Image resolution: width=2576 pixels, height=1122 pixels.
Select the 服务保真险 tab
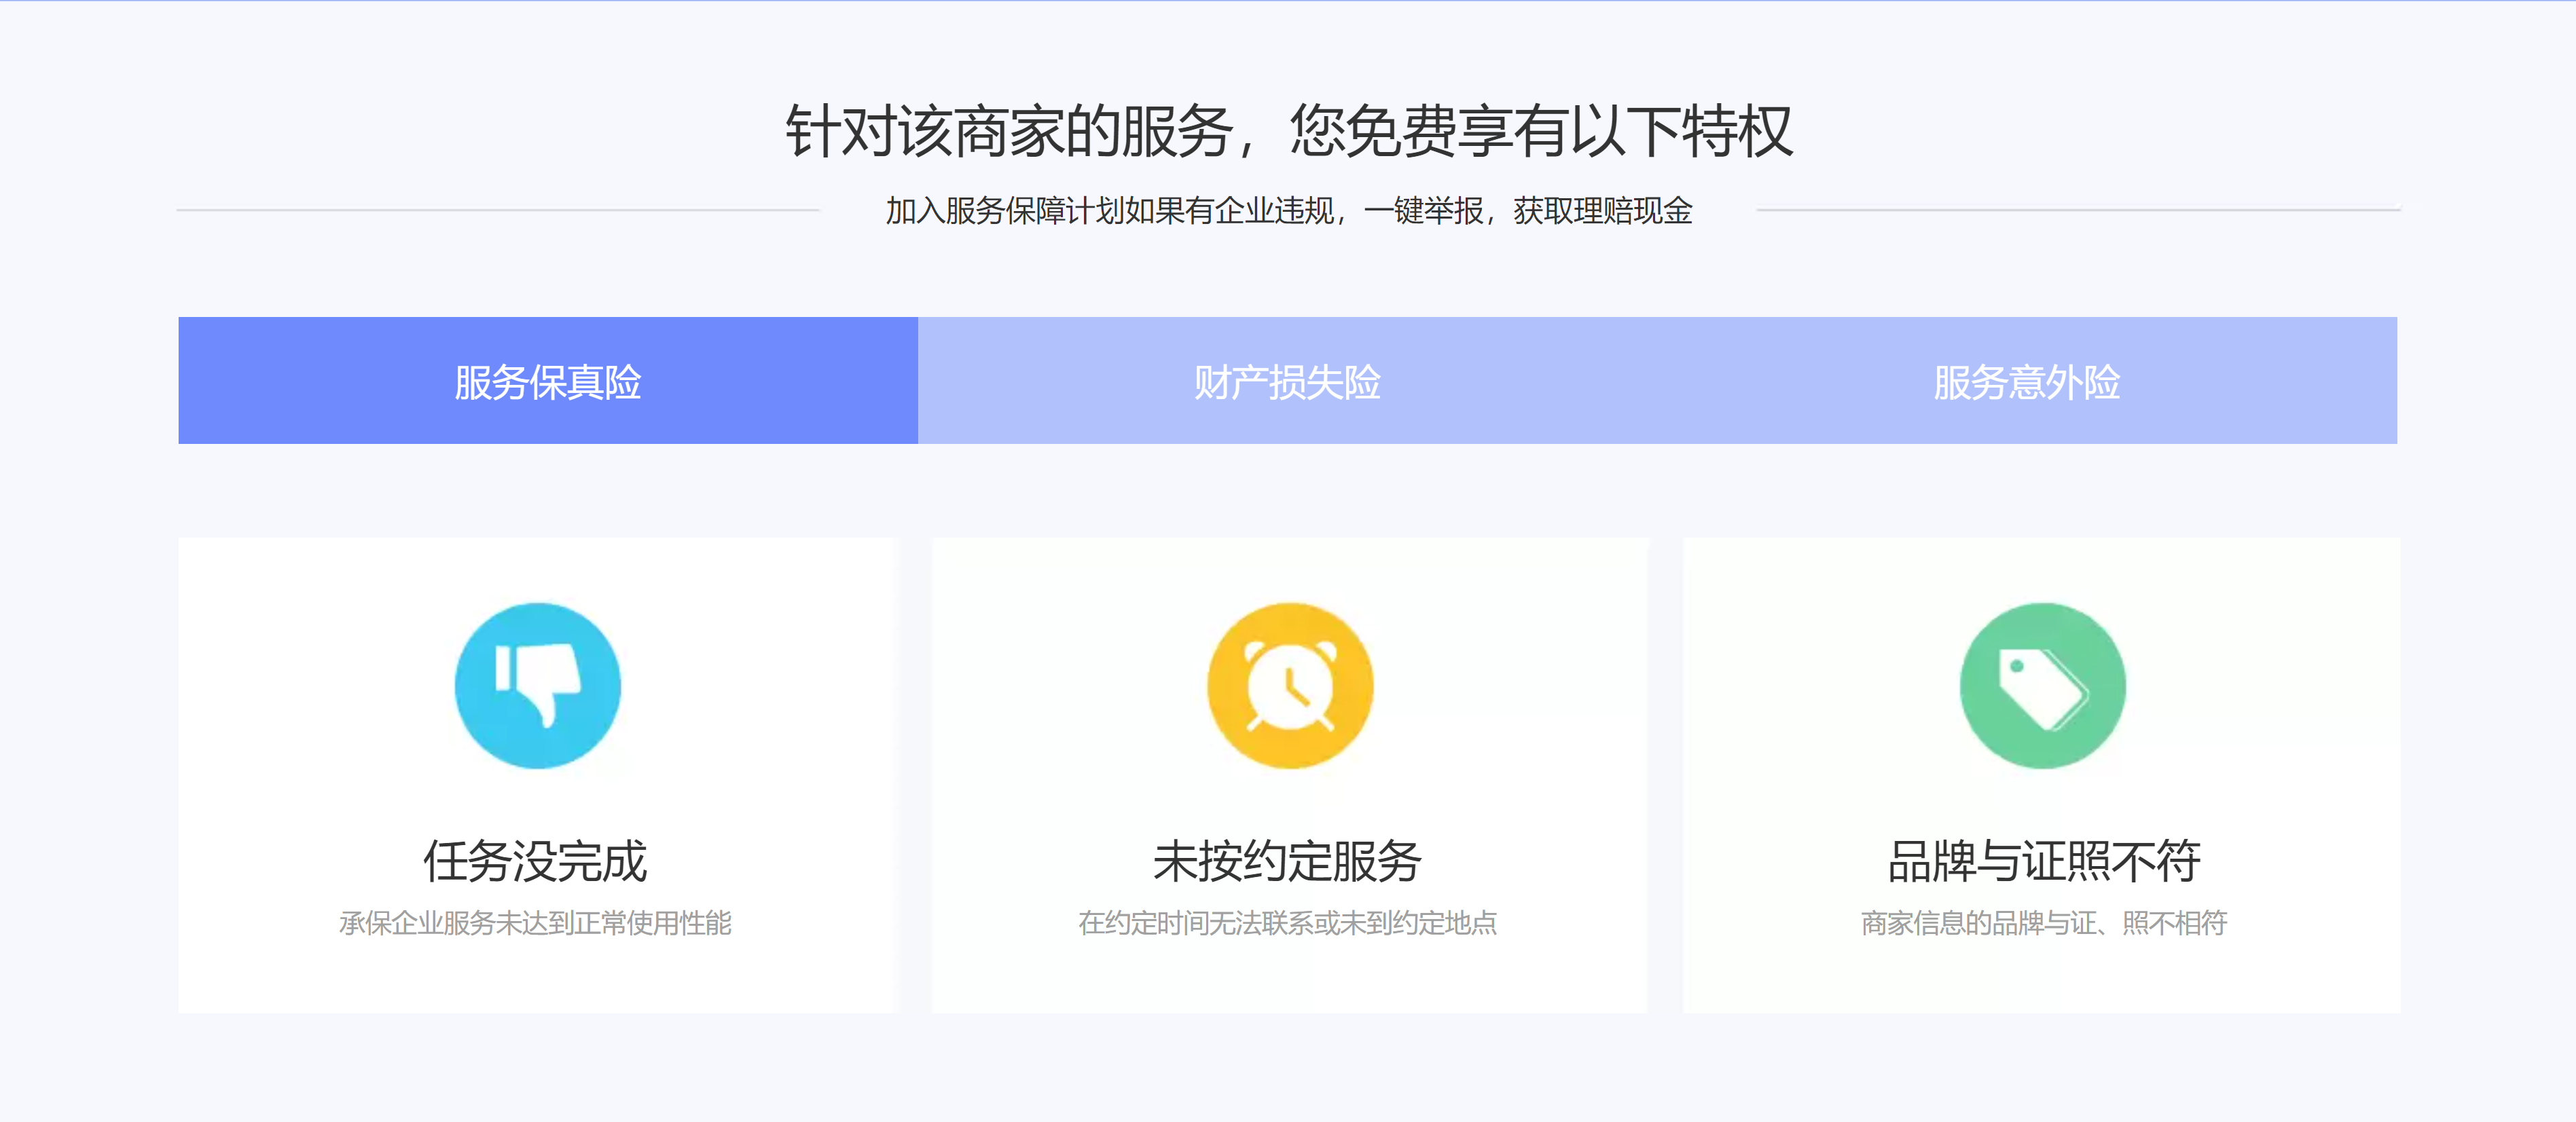point(547,381)
